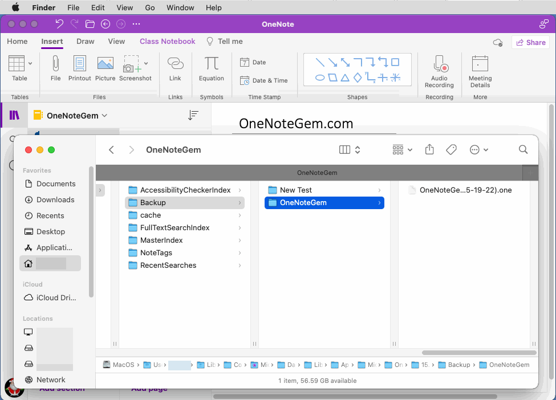Insert a Screenshot clipping
The height and width of the screenshot is (400, 556).
[x=135, y=68]
